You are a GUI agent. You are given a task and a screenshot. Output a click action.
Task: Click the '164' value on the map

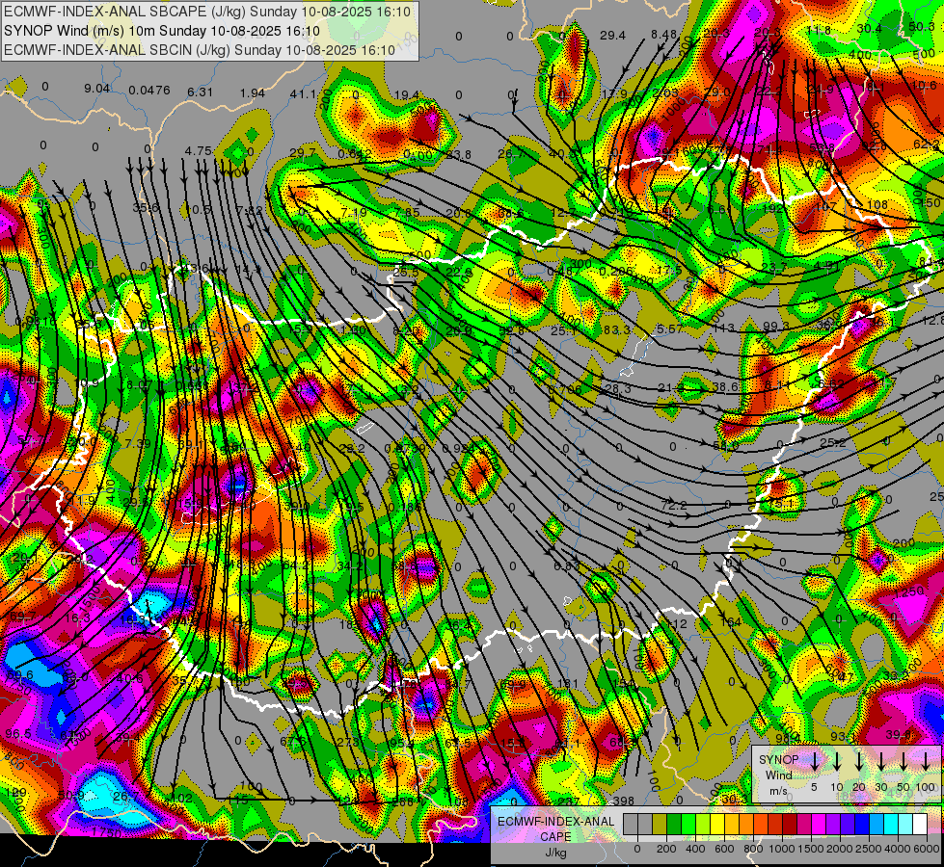731,621
